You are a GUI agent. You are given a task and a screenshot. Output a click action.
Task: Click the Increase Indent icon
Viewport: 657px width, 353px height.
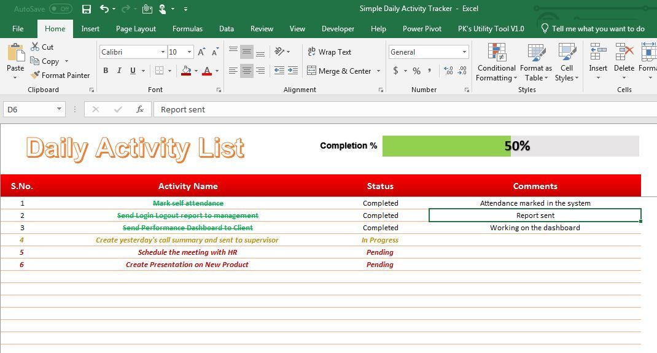(293, 71)
